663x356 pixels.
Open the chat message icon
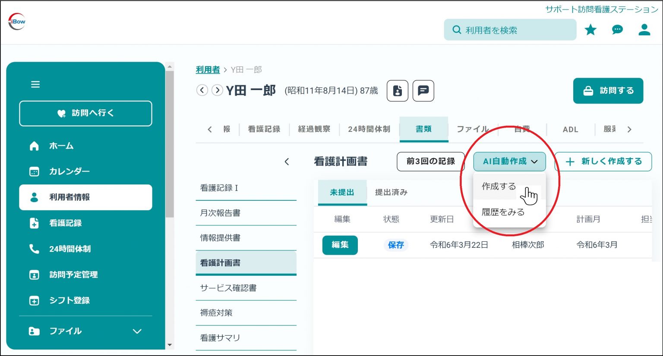[x=617, y=30]
